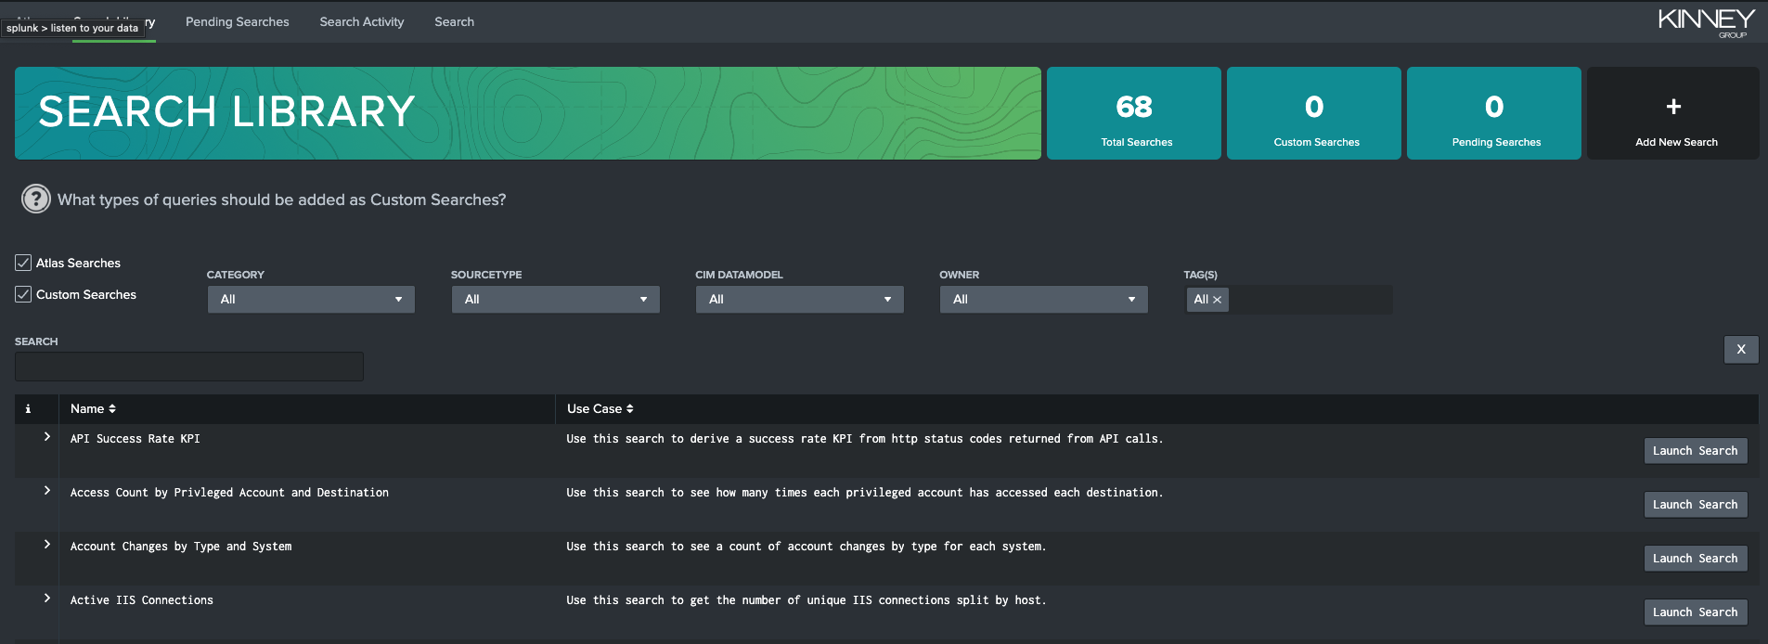Screen dimensions: 1768x644
Task: Click use case text about account changes count
Action: tap(807, 547)
